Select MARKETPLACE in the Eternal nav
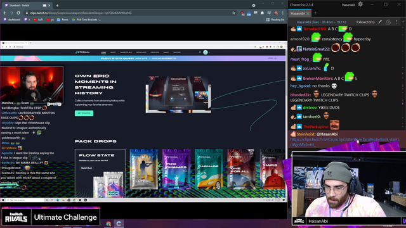This screenshot has height=228, width=406. 126,53
